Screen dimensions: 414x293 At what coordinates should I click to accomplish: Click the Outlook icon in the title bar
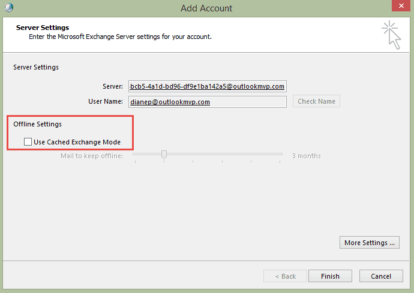point(9,7)
